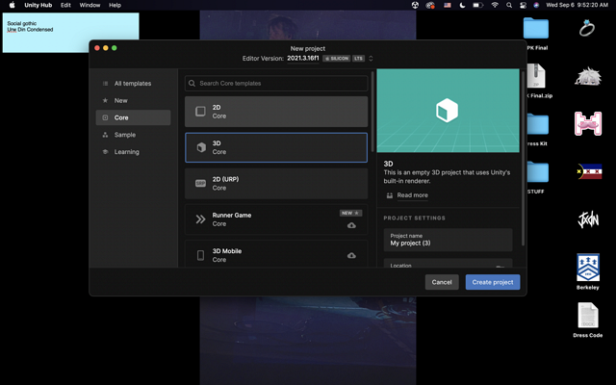Click the menu bar date and time
Image resolution: width=616 pixels, height=385 pixels.
(x=577, y=5)
